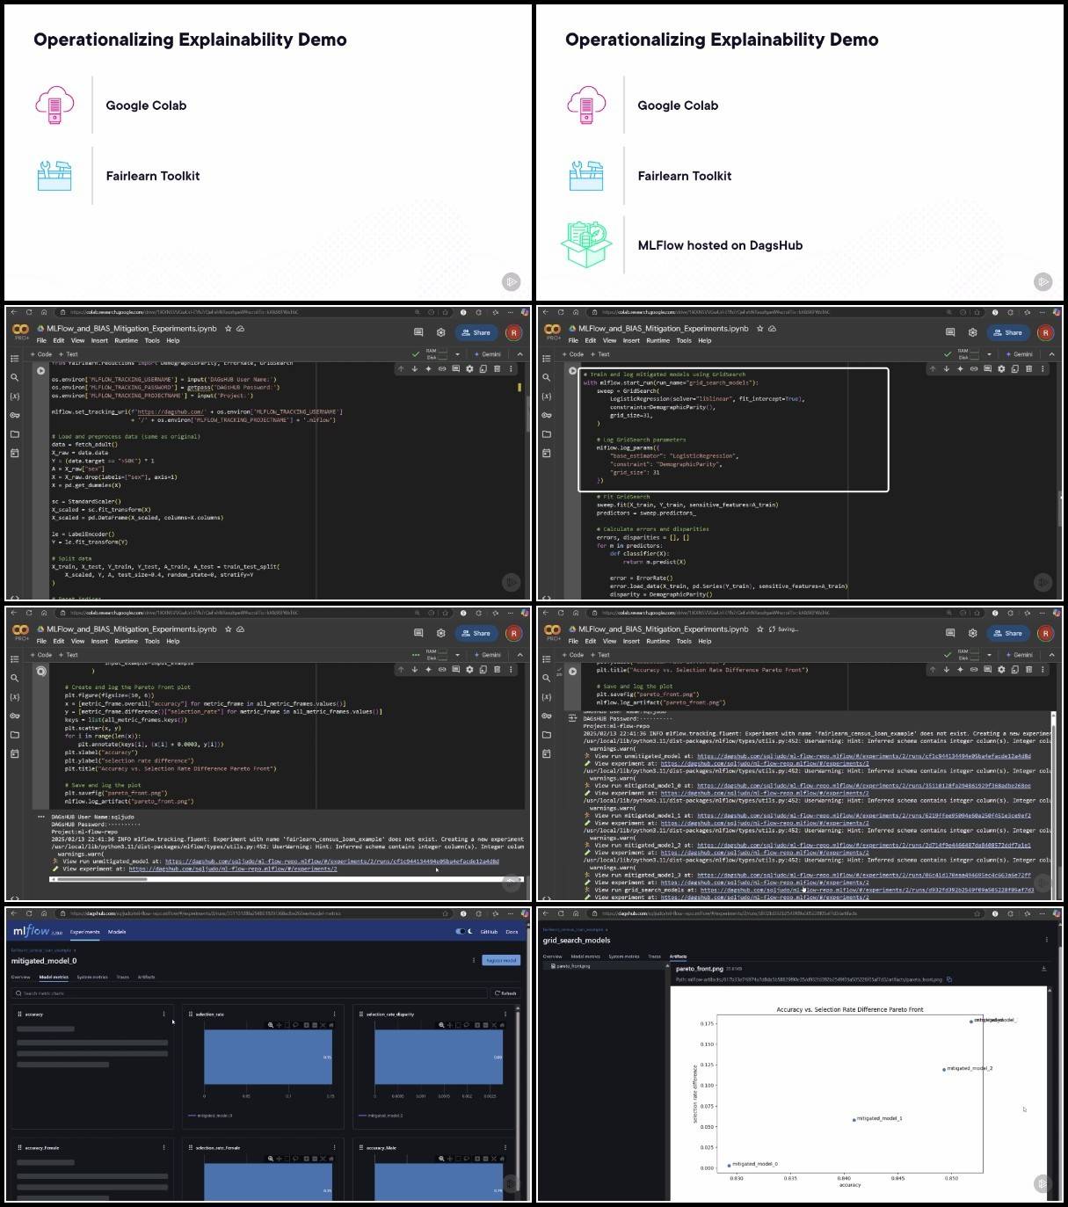Open kebab menu beside grid_search_models title
1068x1207 pixels.
(x=1046, y=940)
